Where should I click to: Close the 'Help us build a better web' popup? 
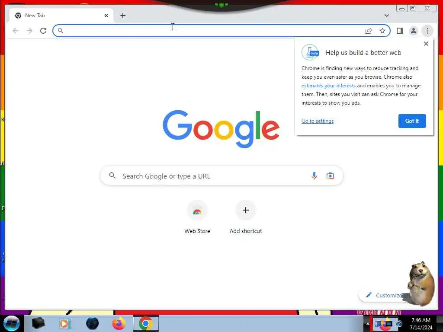tap(426, 44)
